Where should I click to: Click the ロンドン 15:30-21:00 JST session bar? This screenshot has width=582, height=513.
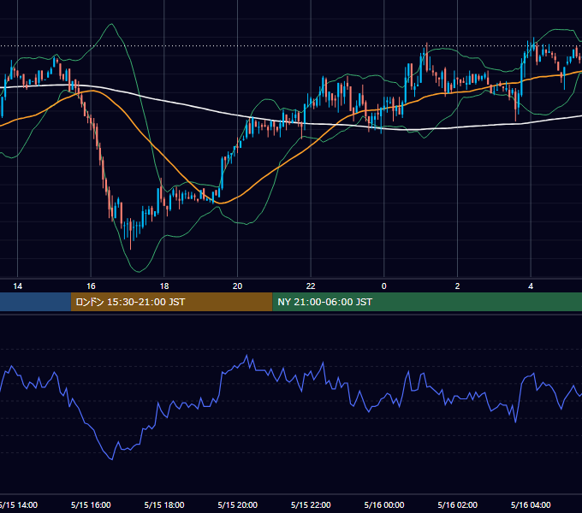tap(171, 302)
